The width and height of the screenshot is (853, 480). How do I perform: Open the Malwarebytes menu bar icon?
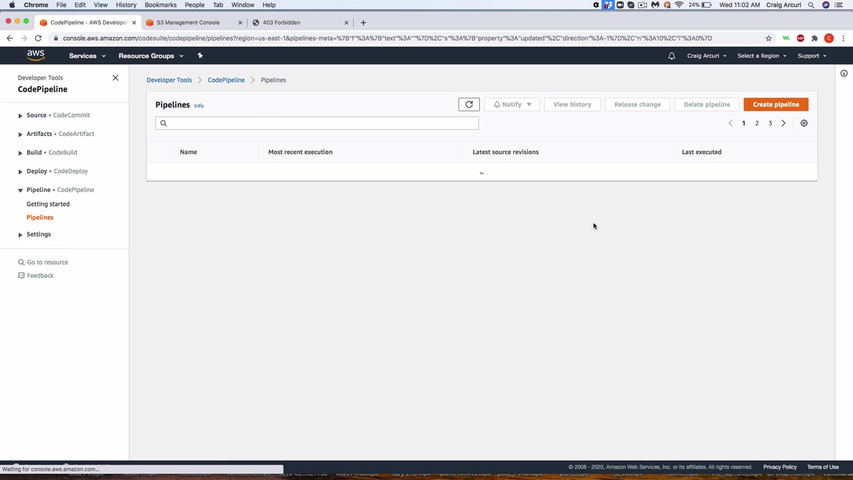(x=655, y=5)
